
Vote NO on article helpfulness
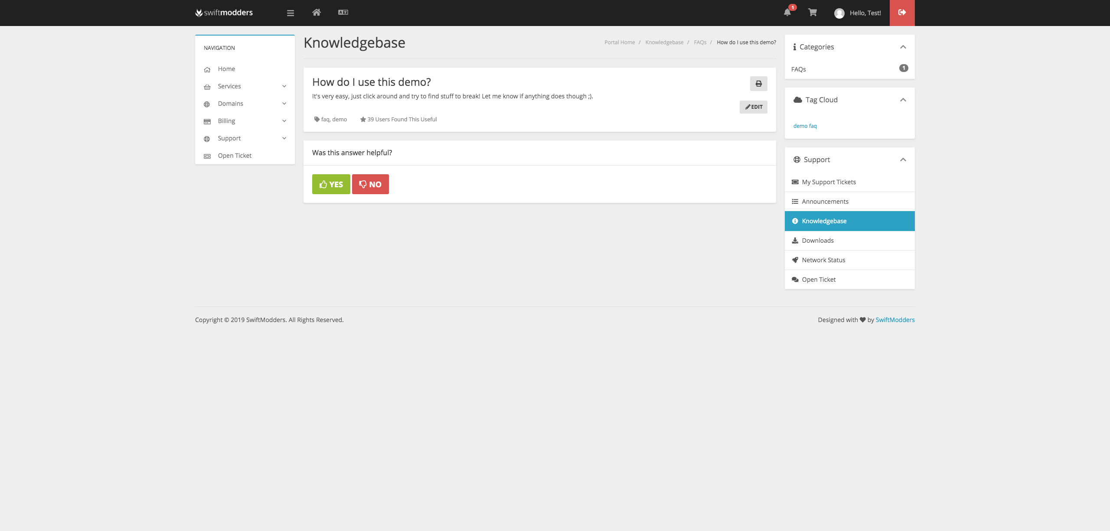tap(370, 184)
